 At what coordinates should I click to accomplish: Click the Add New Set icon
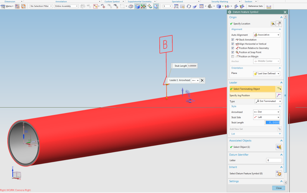[x=280, y=129]
